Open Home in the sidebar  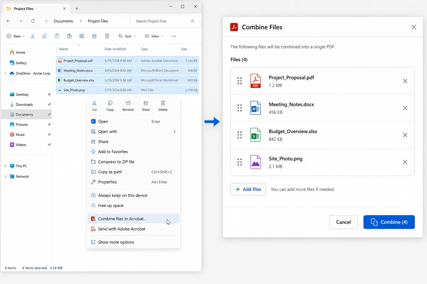[x=26, y=52]
